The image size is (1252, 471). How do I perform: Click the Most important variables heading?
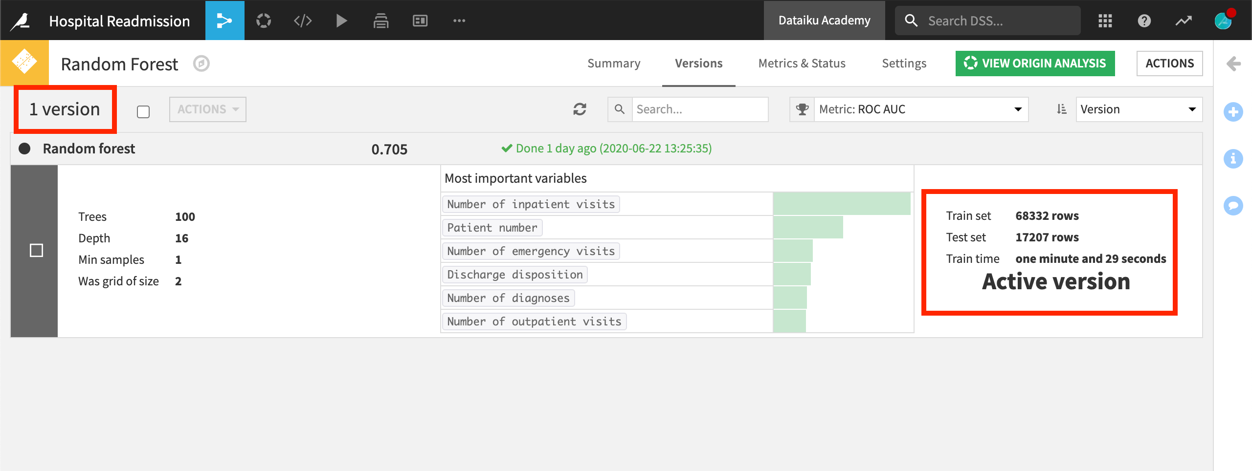515,178
